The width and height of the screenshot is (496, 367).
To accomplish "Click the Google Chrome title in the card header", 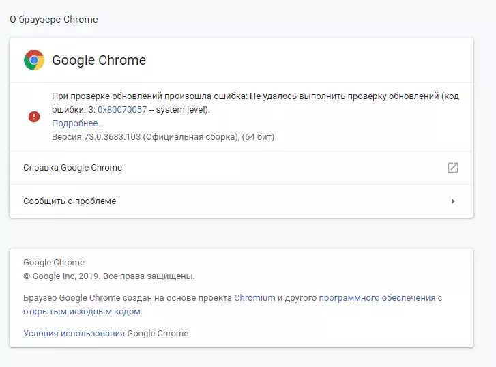I will (x=99, y=60).
